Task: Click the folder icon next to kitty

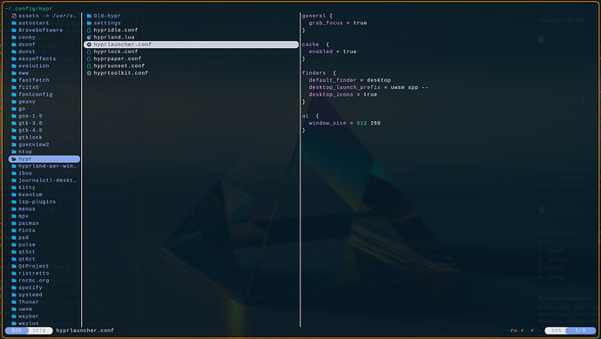Action: [x=14, y=187]
